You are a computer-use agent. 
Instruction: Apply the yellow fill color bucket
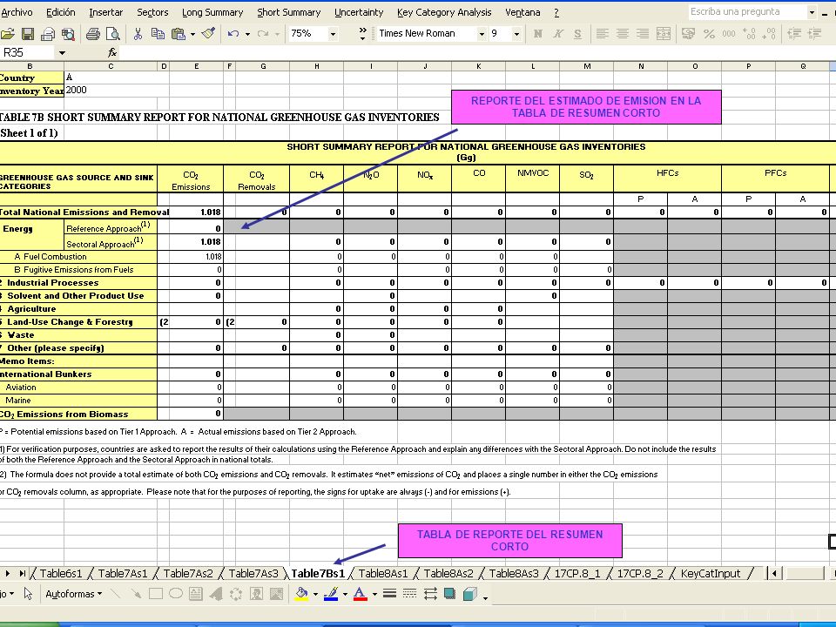tap(302, 593)
